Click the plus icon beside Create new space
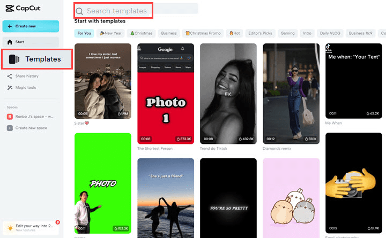This screenshot has width=386, height=238. [10, 128]
